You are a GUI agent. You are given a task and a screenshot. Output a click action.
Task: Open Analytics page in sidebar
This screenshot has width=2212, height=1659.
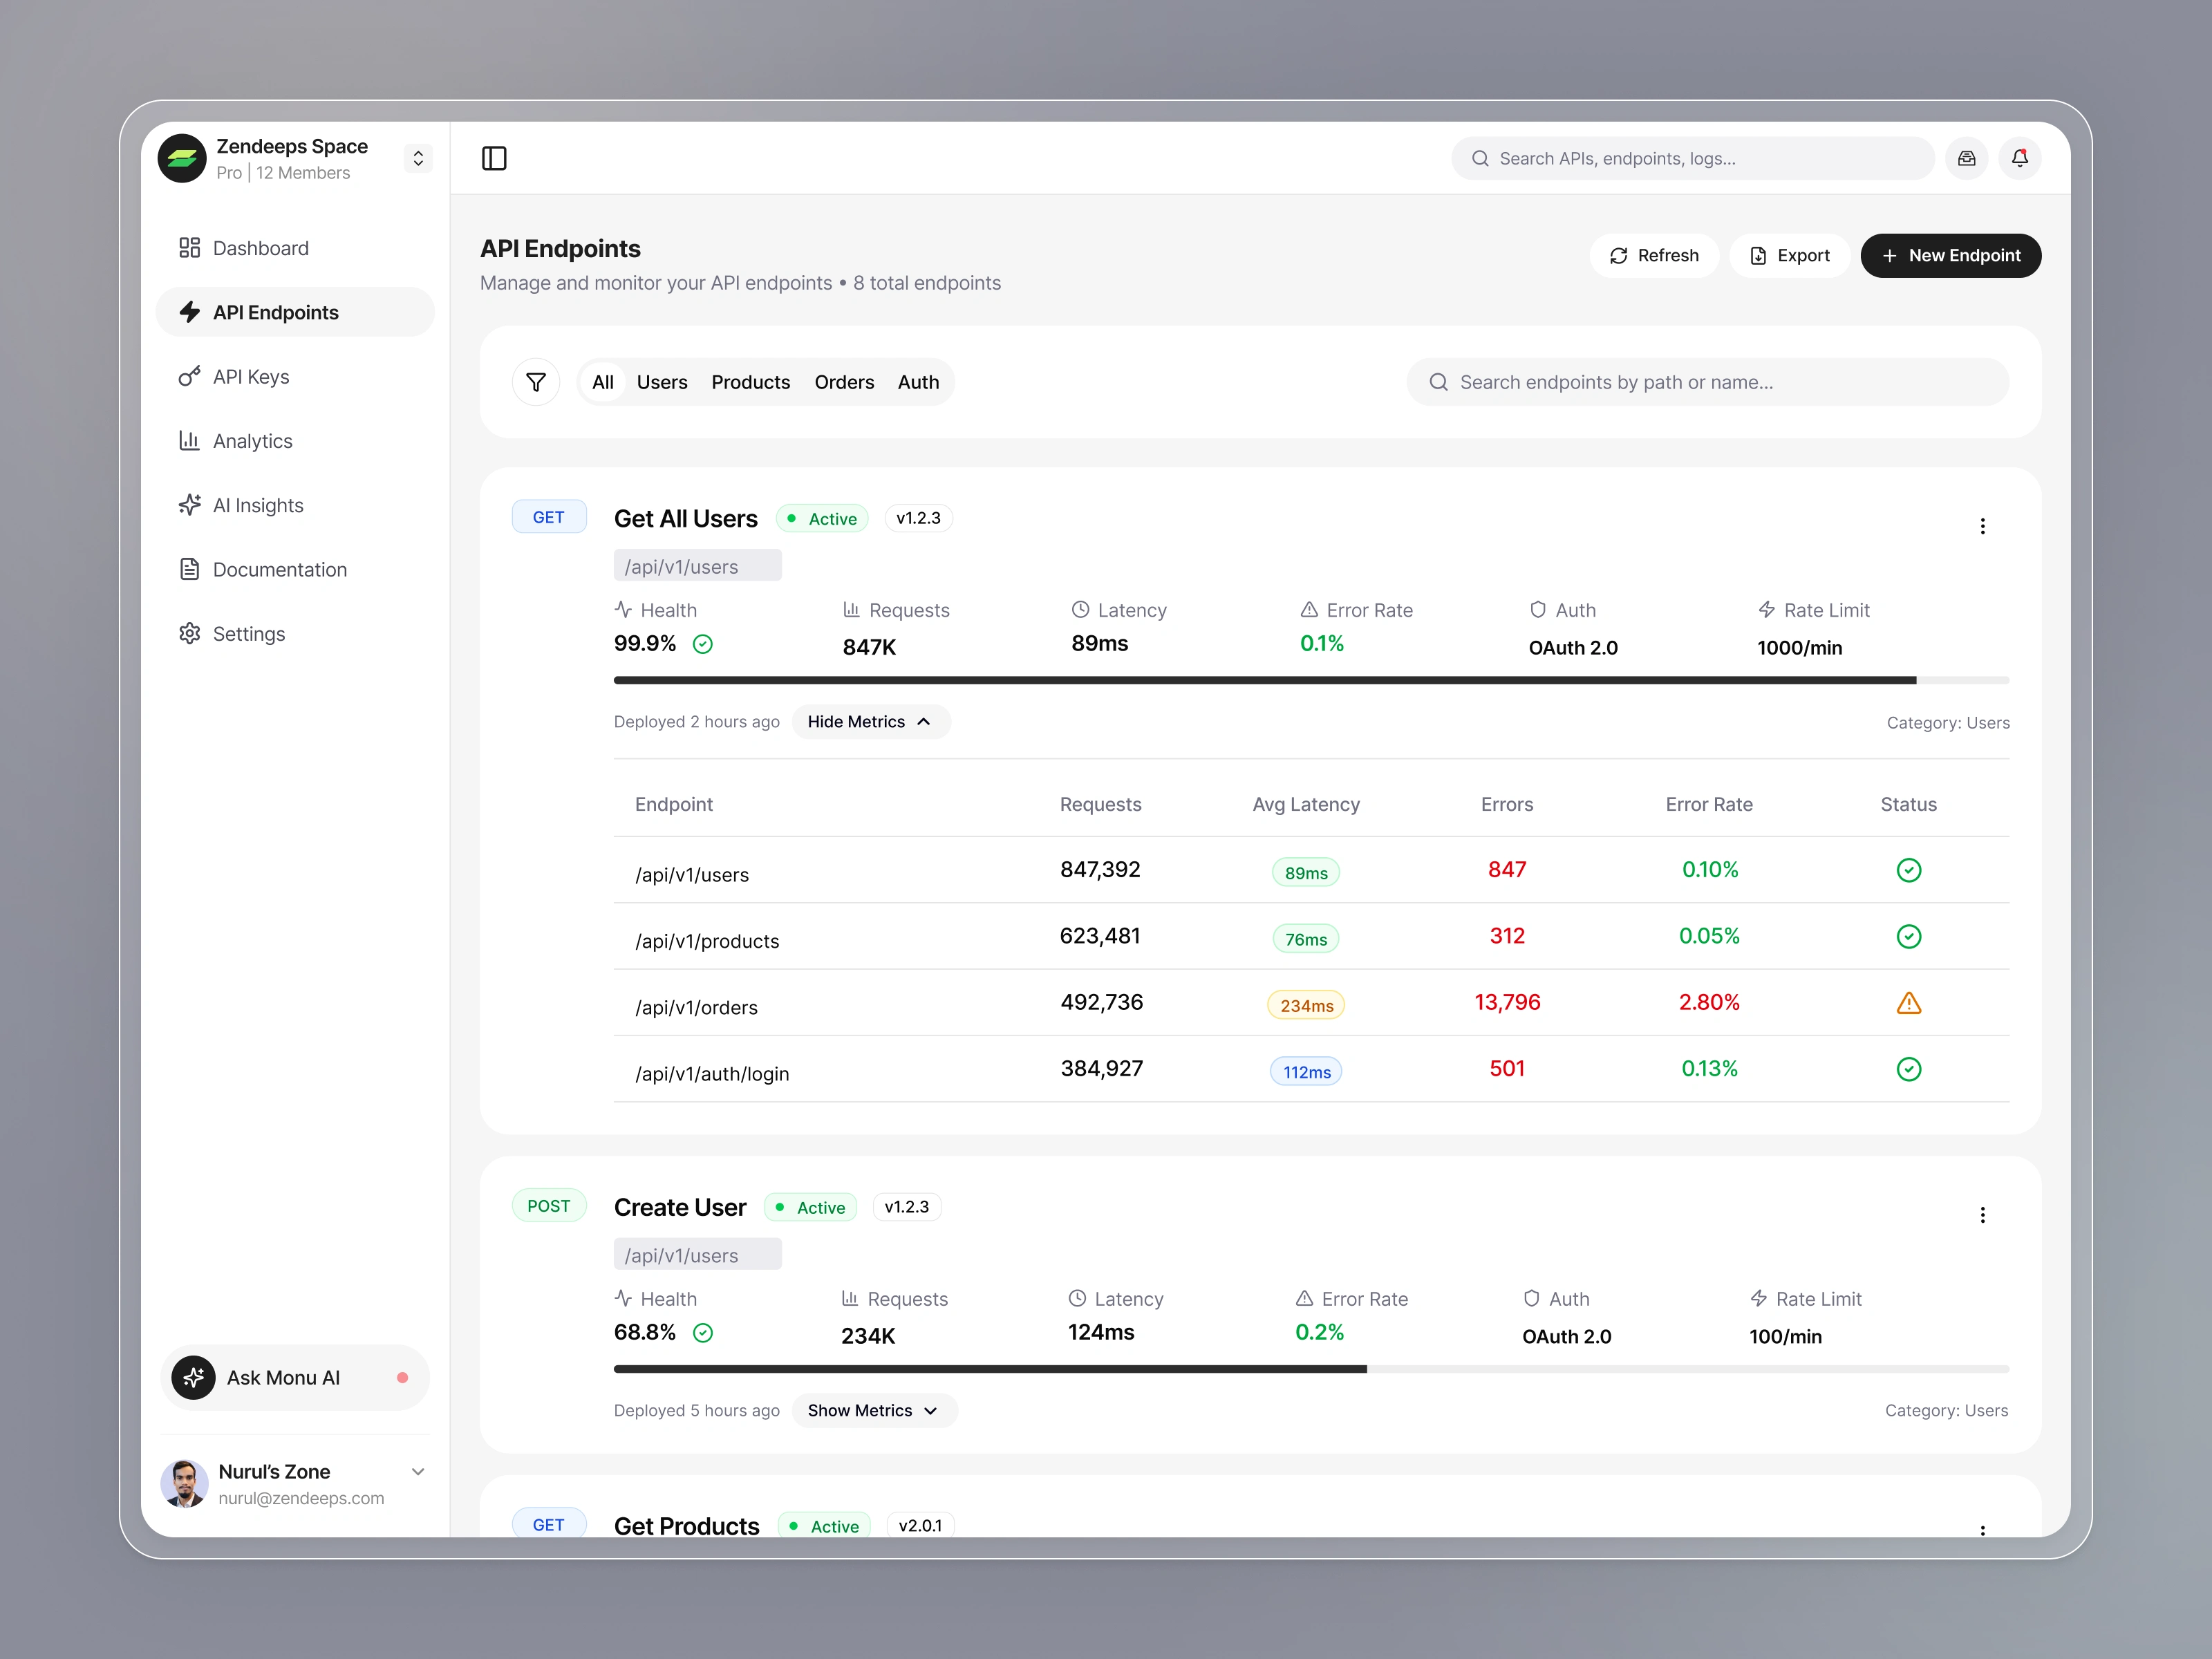[x=252, y=441]
